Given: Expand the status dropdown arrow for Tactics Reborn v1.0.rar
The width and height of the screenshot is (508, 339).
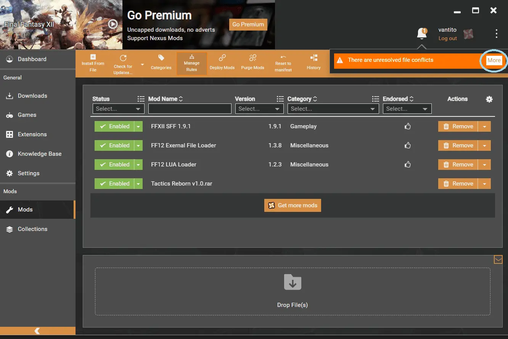Looking at the screenshot, I should pos(138,184).
